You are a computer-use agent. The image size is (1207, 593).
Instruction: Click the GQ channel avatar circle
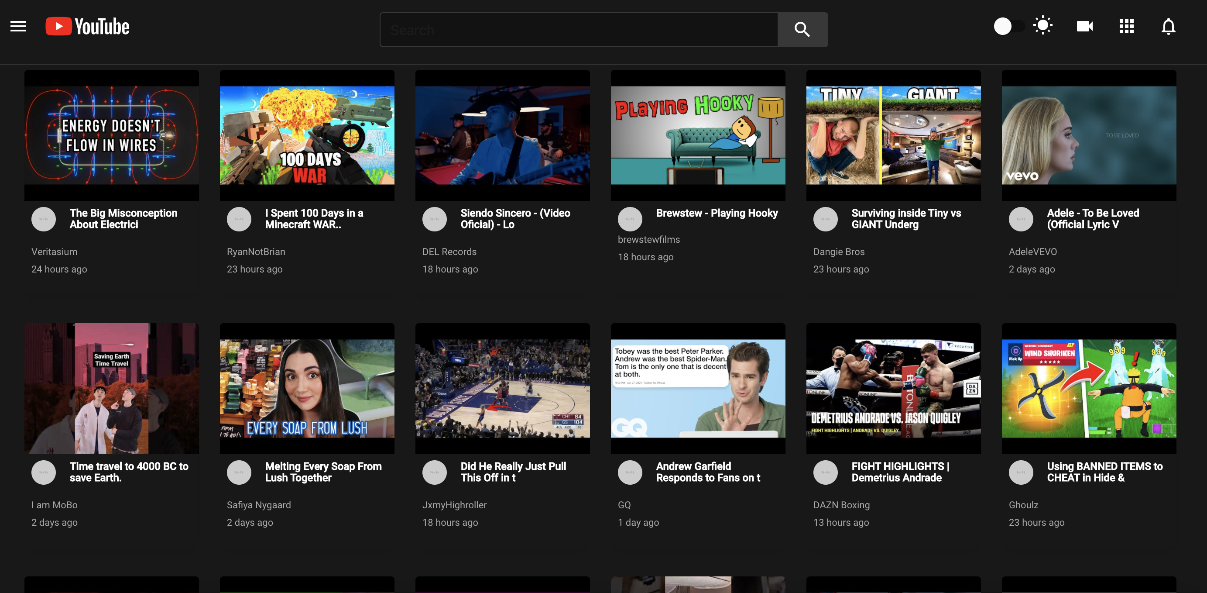point(630,472)
